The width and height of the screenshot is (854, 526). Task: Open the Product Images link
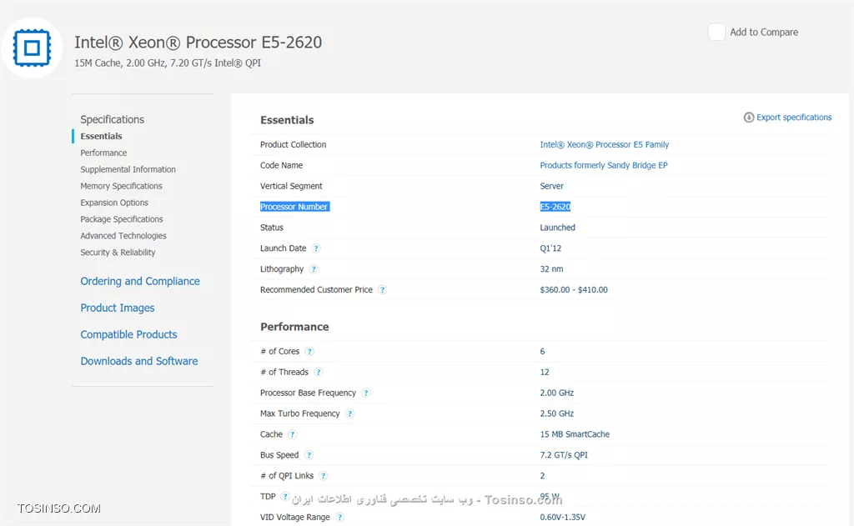pos(117,308)
